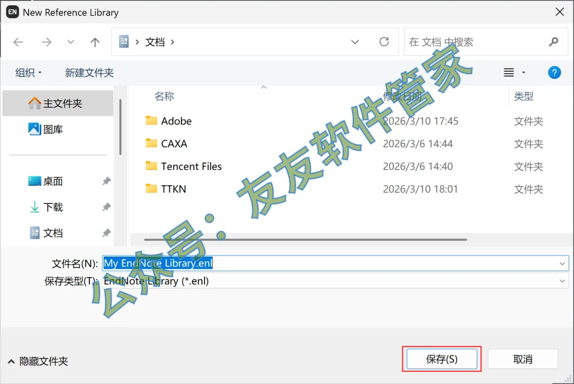
Task: Unpin 桌面 using its pin icon
Action: 106,181
